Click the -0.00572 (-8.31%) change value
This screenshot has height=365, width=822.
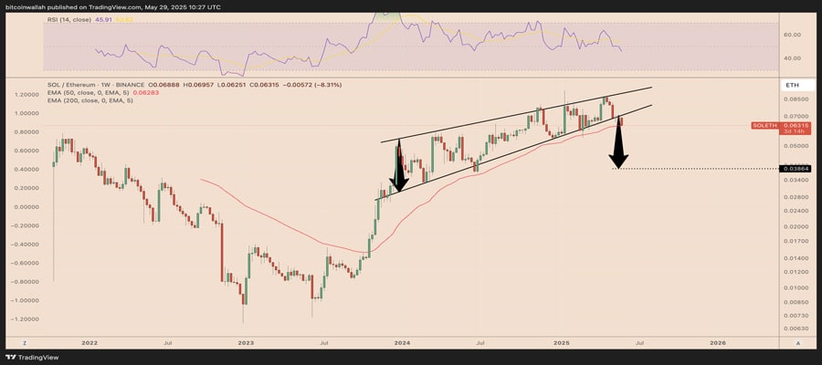click(314, 84)
